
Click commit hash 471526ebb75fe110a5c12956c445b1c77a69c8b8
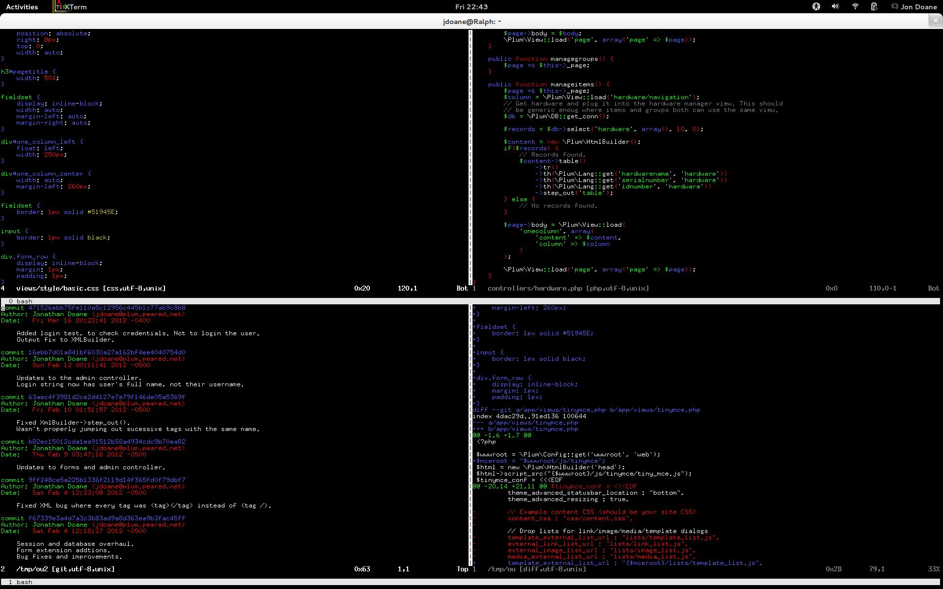(107, 308)
